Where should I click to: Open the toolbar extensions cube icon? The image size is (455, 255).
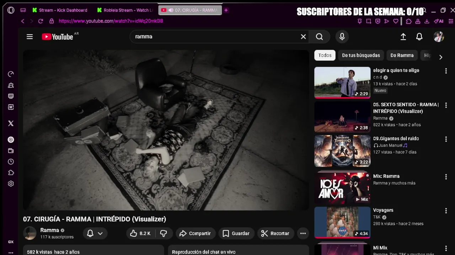(409, 21)
